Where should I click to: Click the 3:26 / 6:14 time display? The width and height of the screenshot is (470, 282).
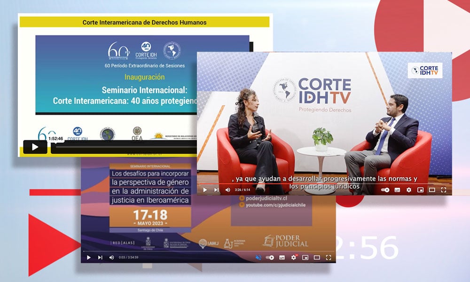point(243,190)
